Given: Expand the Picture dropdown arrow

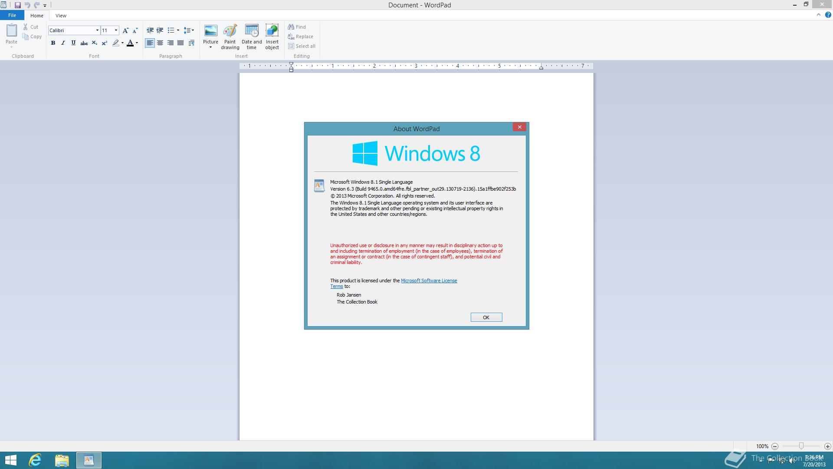Looking at the screenshot, I should [x=210, y=47].
